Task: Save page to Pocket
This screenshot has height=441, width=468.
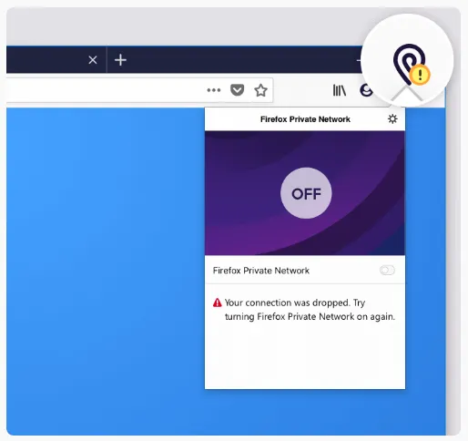Action: click(x=237, y=90)
